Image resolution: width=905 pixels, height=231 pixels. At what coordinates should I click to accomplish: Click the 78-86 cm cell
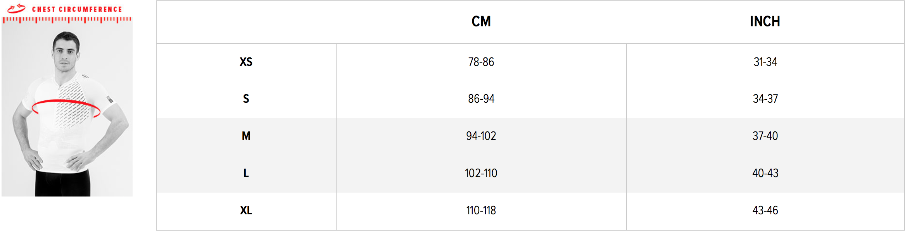(x=481, y=62)
